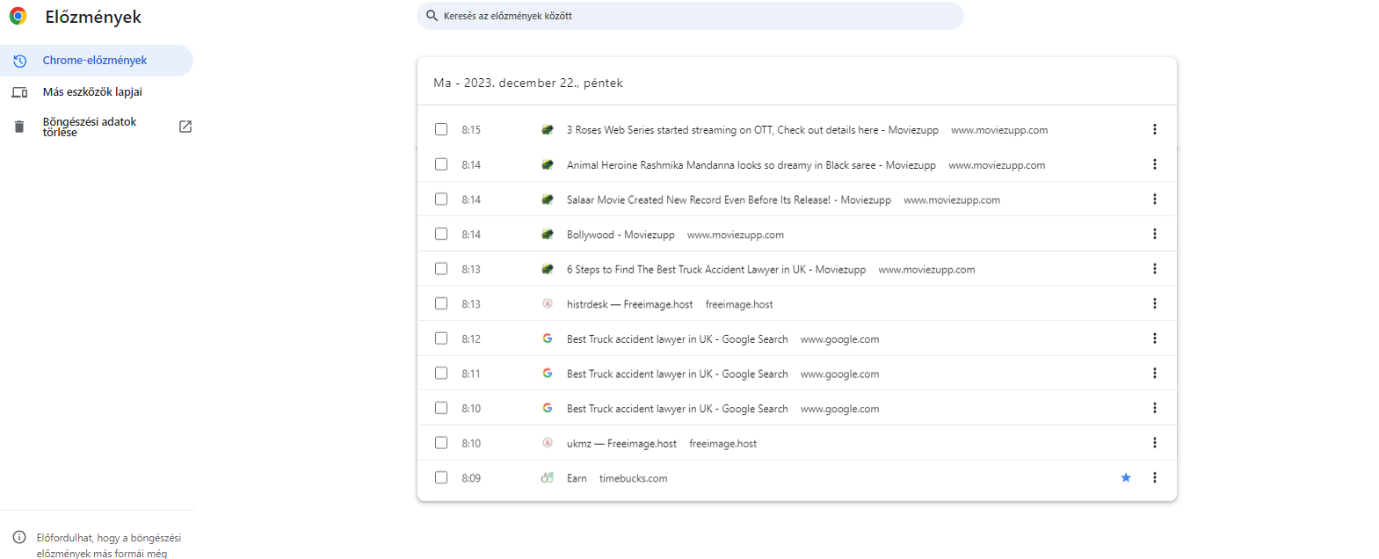Image resolution: width=1379 pixels, height=559 pixels.
Task: Click the favicon of the Rashmika Mandanna entry
Action: (x=548, y=164)
